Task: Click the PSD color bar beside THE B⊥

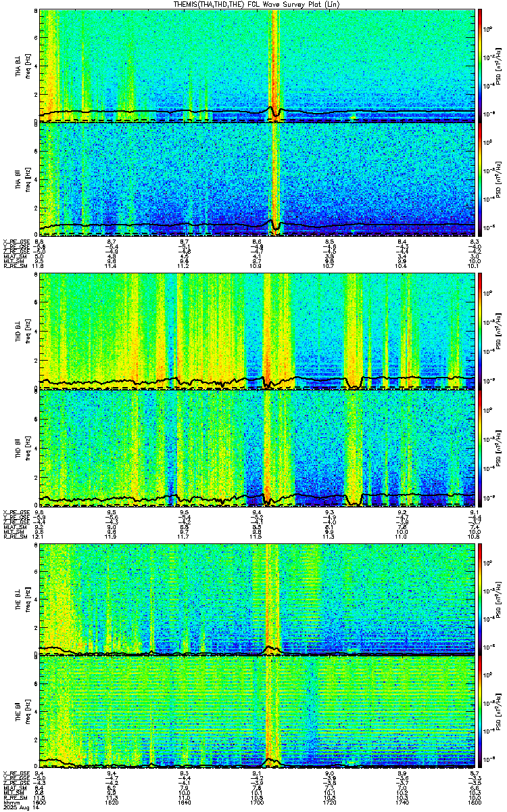Action: [481, 598]
